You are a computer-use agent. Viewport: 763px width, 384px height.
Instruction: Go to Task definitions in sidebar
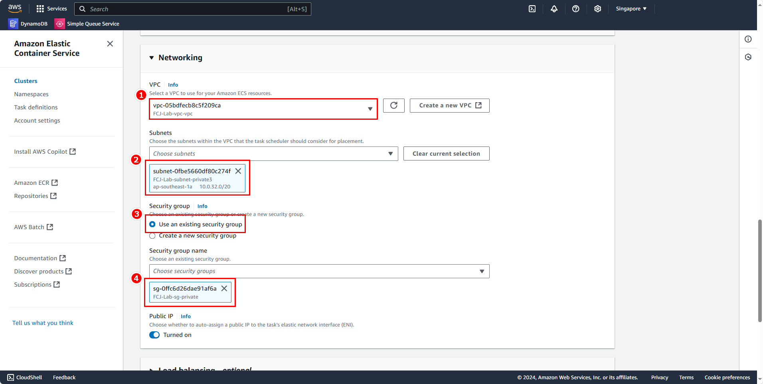point(36,107)
